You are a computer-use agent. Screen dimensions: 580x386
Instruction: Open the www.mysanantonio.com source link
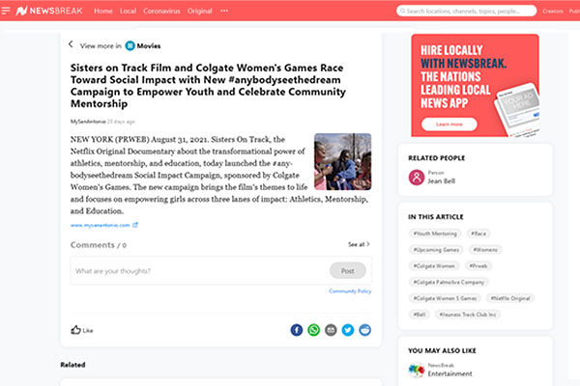tap(101, 225)
